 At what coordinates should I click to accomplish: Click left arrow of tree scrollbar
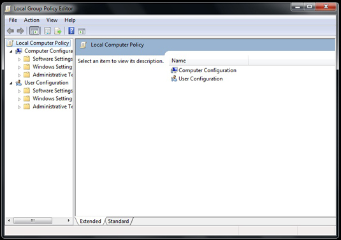click(9, 220)
